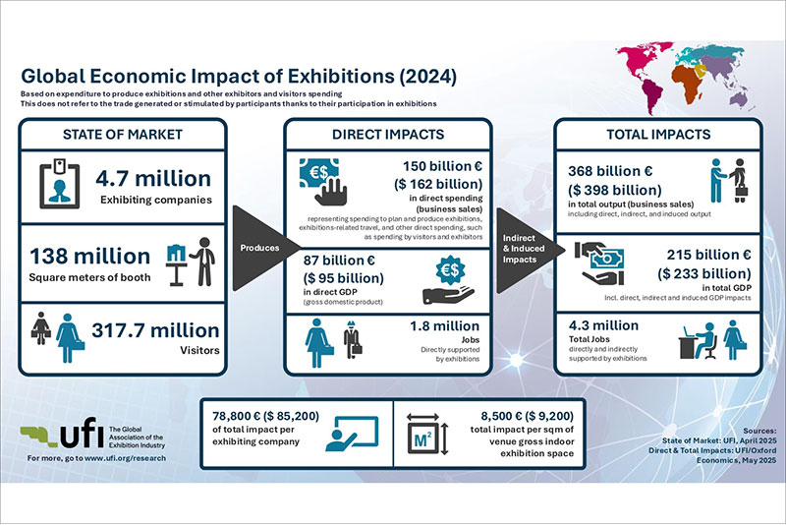Click the Produces arrow
The image size is (787, 525).
click(x=259, y=249)
